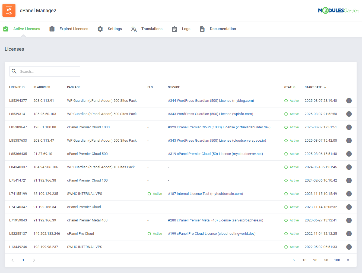362x273 pixels.
Task: Click the info icon beside license L74155199
Action: [349, 193]
